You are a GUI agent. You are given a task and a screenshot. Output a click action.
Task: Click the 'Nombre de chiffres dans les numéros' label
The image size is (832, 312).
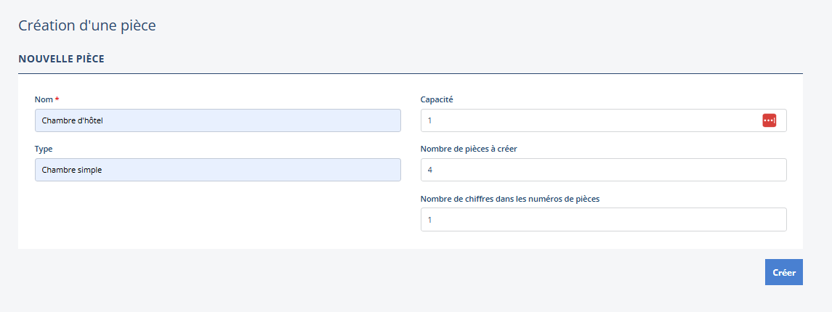tap(510, 198)
